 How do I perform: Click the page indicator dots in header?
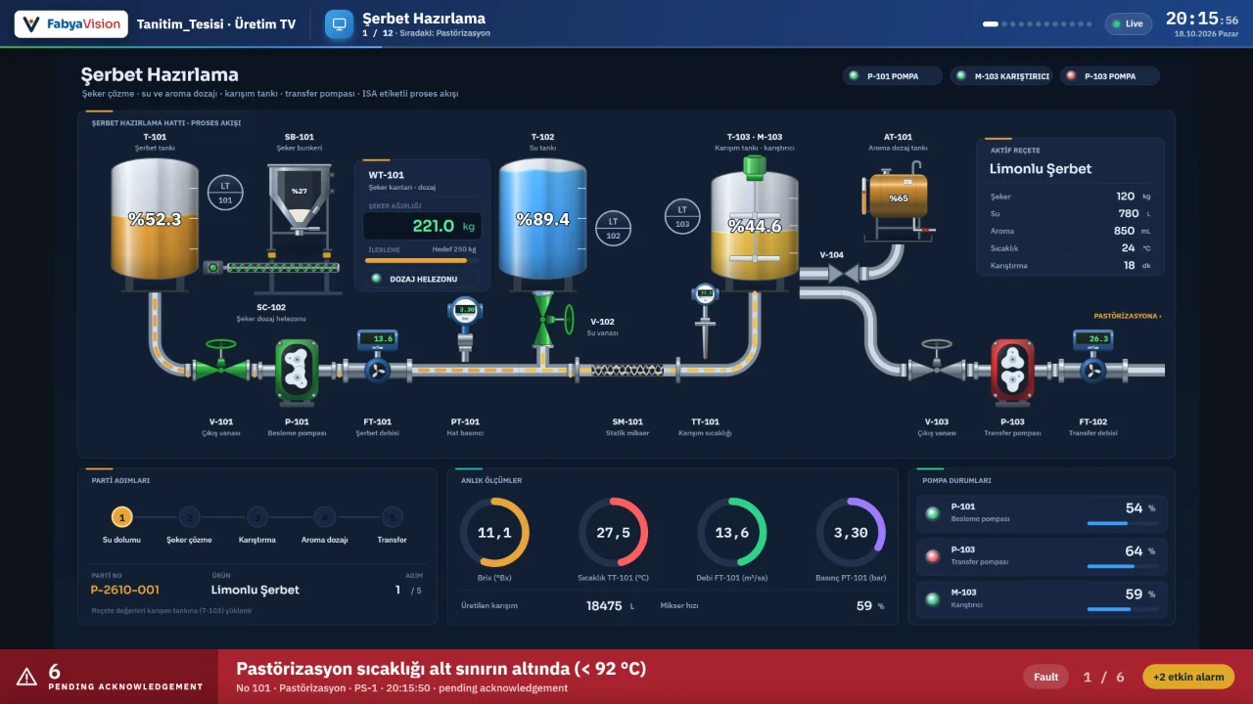tap(1038, 23)
